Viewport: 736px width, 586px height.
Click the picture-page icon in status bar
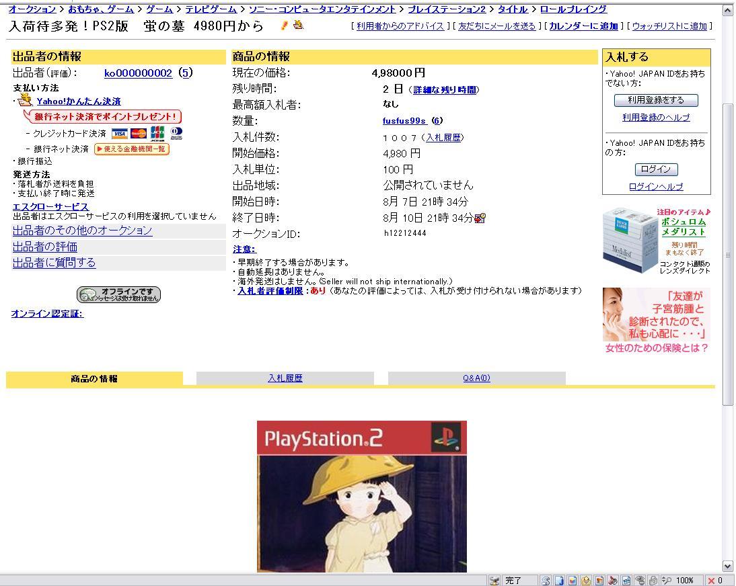(599, 581)
